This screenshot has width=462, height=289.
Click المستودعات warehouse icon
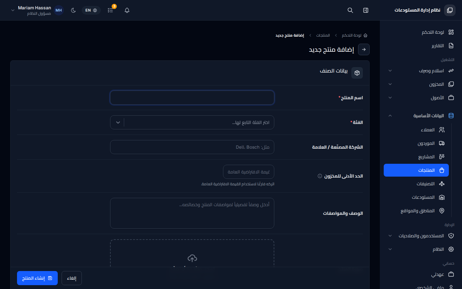(442, 197)
